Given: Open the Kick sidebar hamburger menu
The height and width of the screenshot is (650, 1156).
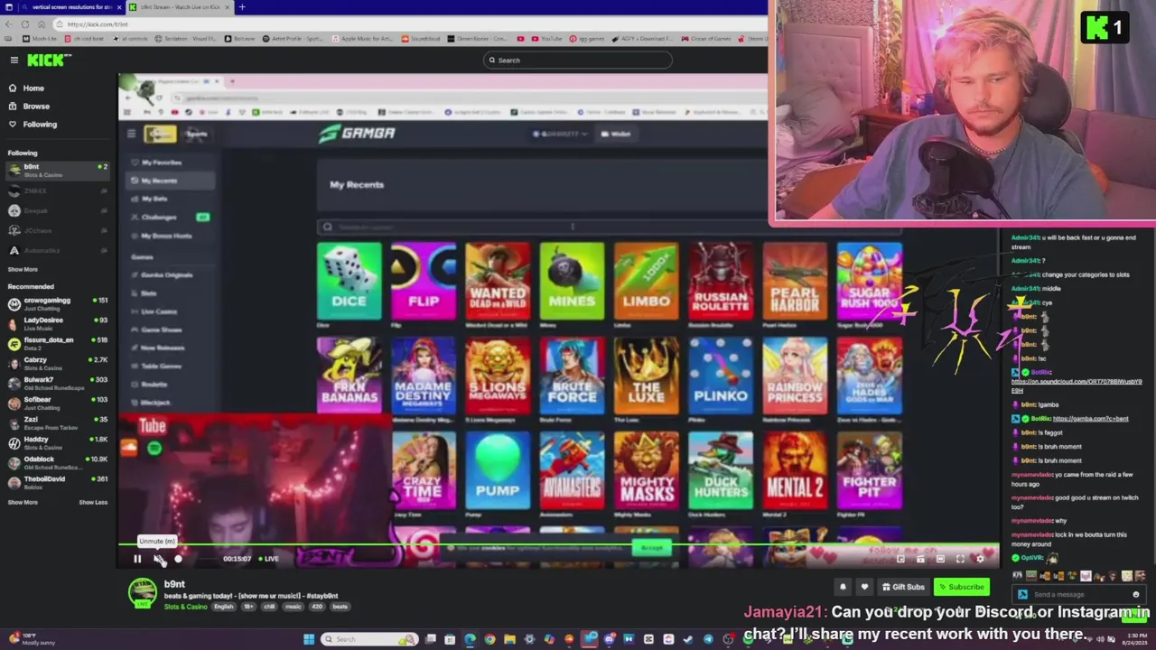Looking at the screenshot, I should click(14, 60).
